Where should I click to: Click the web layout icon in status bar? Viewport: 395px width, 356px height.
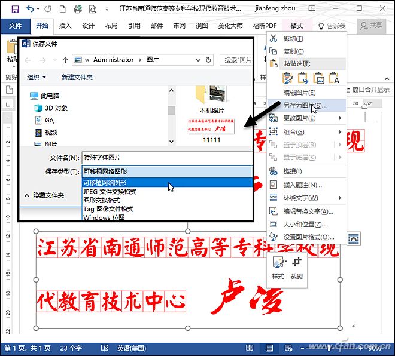point(288,348)
